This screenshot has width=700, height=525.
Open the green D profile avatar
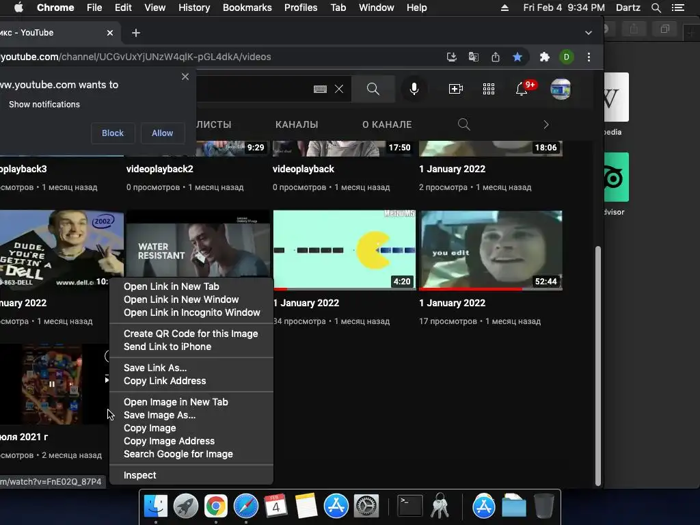[567, 57]
